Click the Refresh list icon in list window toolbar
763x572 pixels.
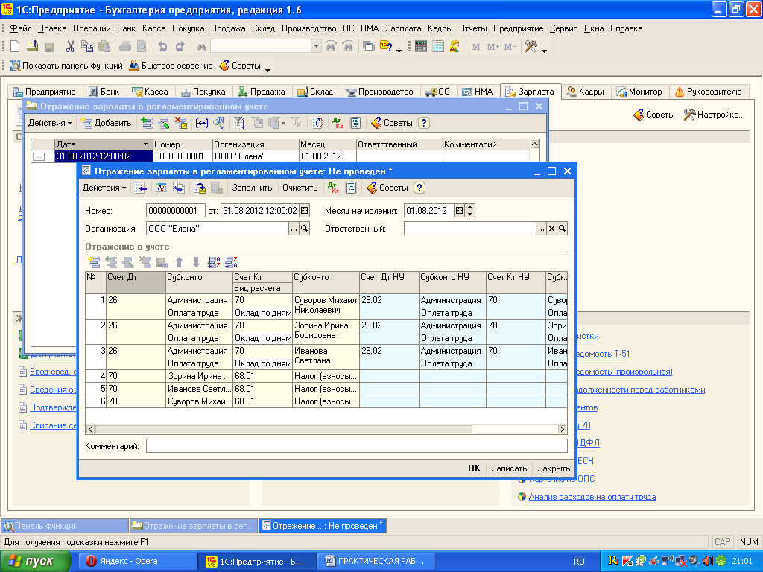coord(318,123)
